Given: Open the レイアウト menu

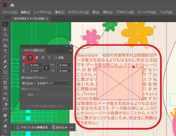Looking at the screenshot, I should [x=43, y=12].
